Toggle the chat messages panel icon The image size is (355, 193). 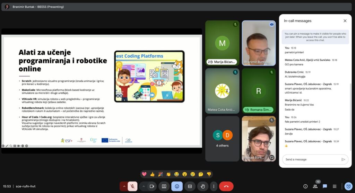point(325,186)
